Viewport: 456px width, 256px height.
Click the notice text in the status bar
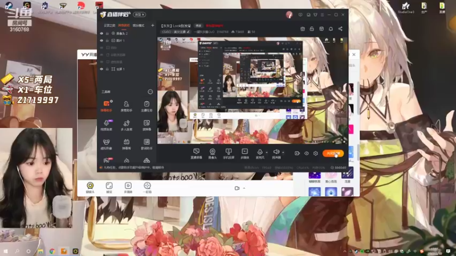[x=134, y=167]
